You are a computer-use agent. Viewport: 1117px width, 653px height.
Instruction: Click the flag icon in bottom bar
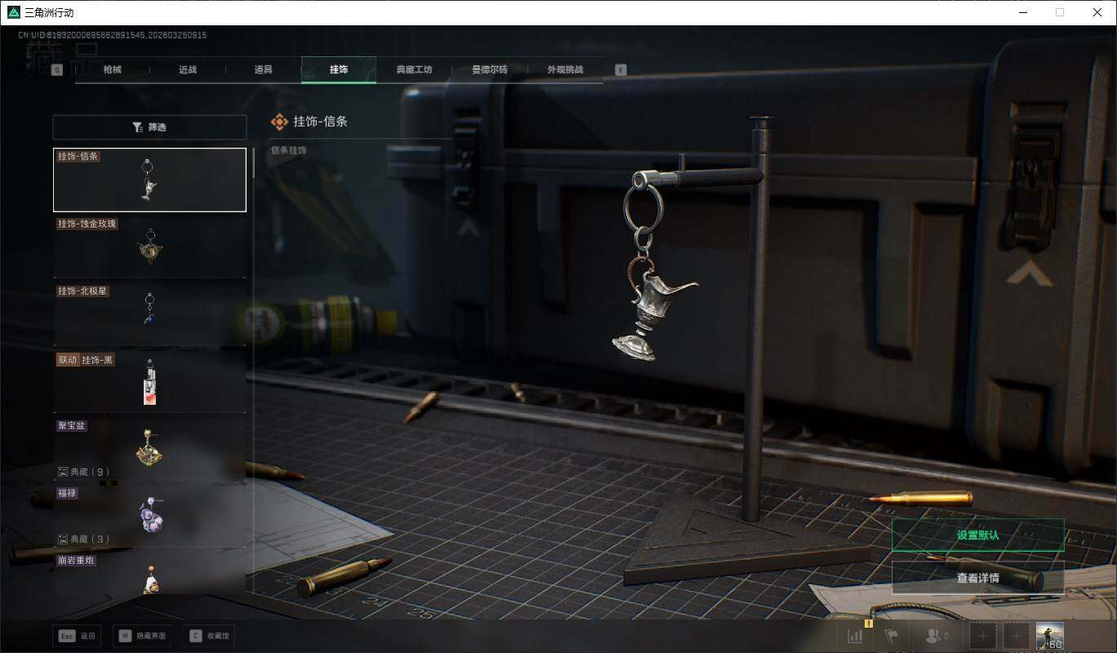pyautogui.click(x=892, y=636)
